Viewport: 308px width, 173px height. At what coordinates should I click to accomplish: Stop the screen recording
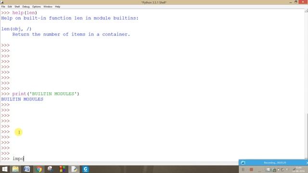(x=251, y=170)
